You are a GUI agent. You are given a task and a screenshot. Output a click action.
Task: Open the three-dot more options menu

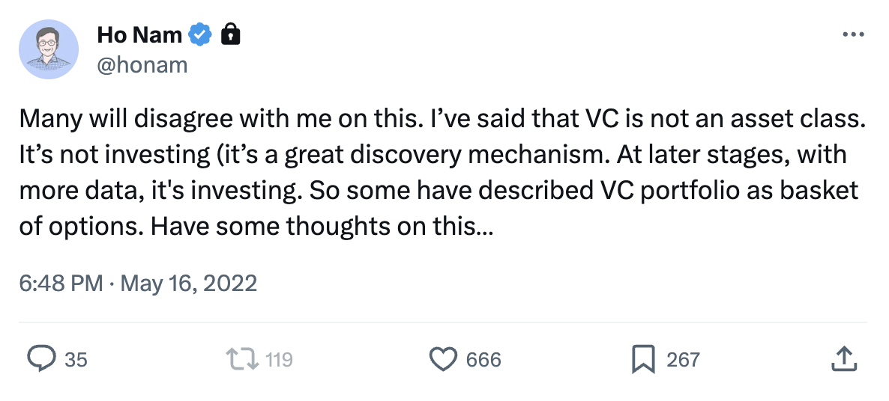pos(854,34)
